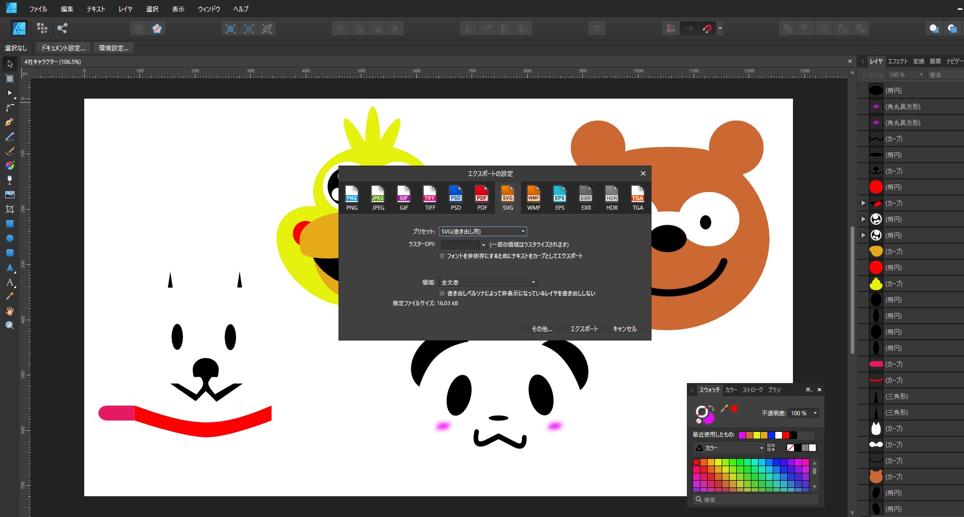This screenshot has height=517, width=964.
Task: Select the Place Image tool
Action: pos(10,195)
